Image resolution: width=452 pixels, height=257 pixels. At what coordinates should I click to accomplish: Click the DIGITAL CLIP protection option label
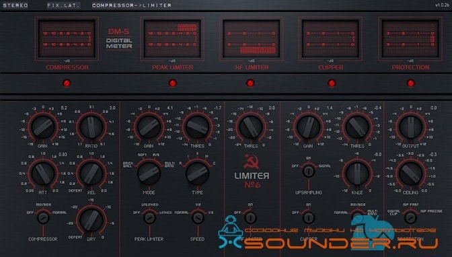393,213
